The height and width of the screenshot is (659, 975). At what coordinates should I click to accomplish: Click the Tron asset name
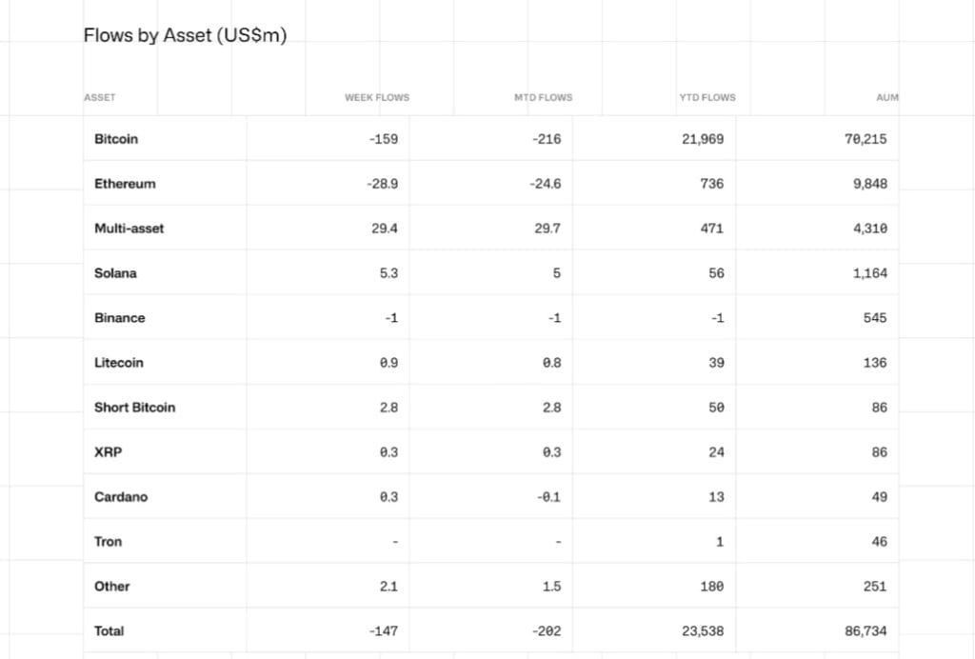[x=109, y=542]
